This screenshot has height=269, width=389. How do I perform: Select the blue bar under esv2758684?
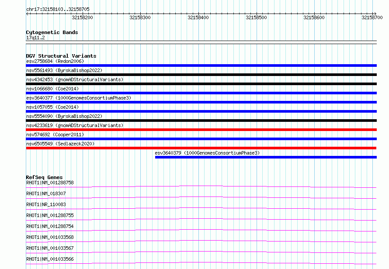[x=201, y=66]
